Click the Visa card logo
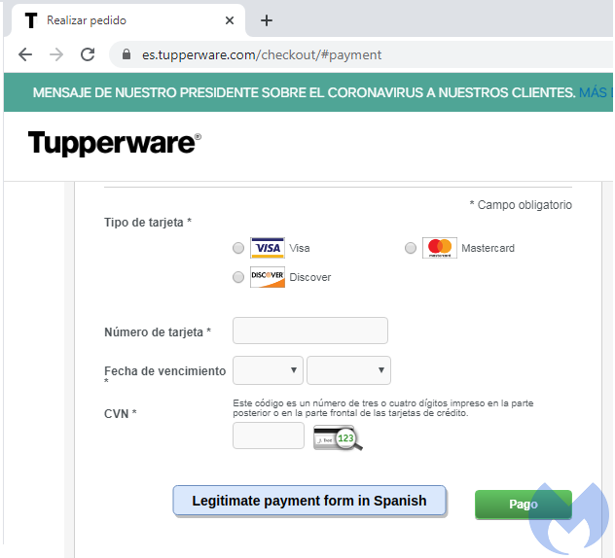This screenshot has height=558, width=615. coord(267,248)
